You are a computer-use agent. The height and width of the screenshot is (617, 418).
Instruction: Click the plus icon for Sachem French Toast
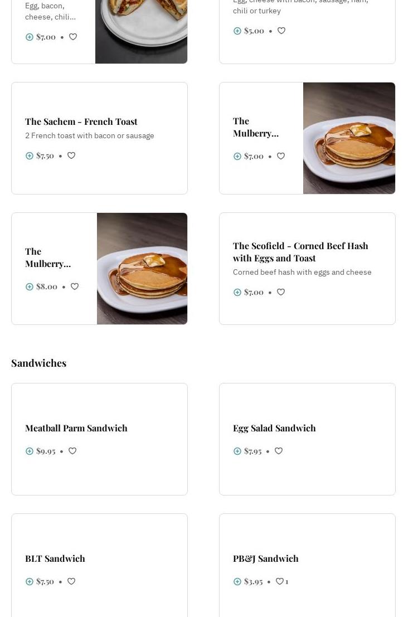click(30, 156)
